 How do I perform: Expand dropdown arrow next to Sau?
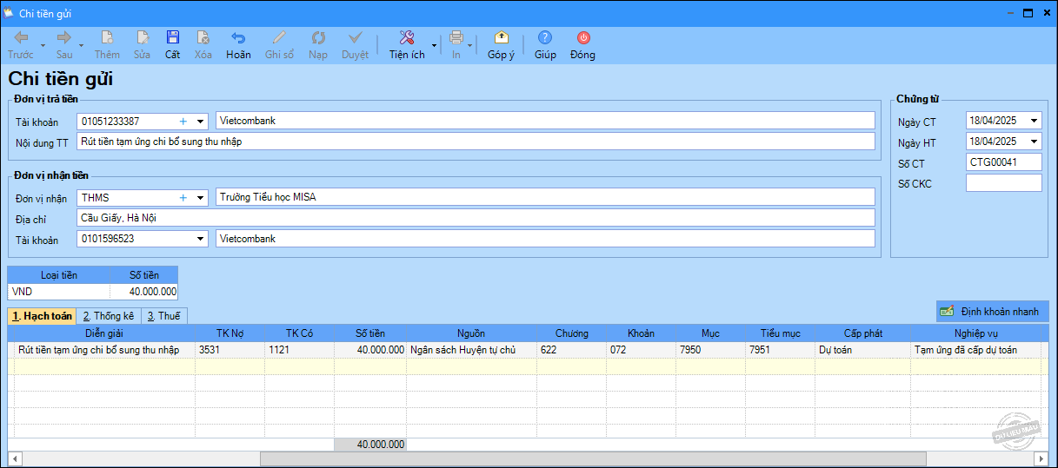[81, 45]
